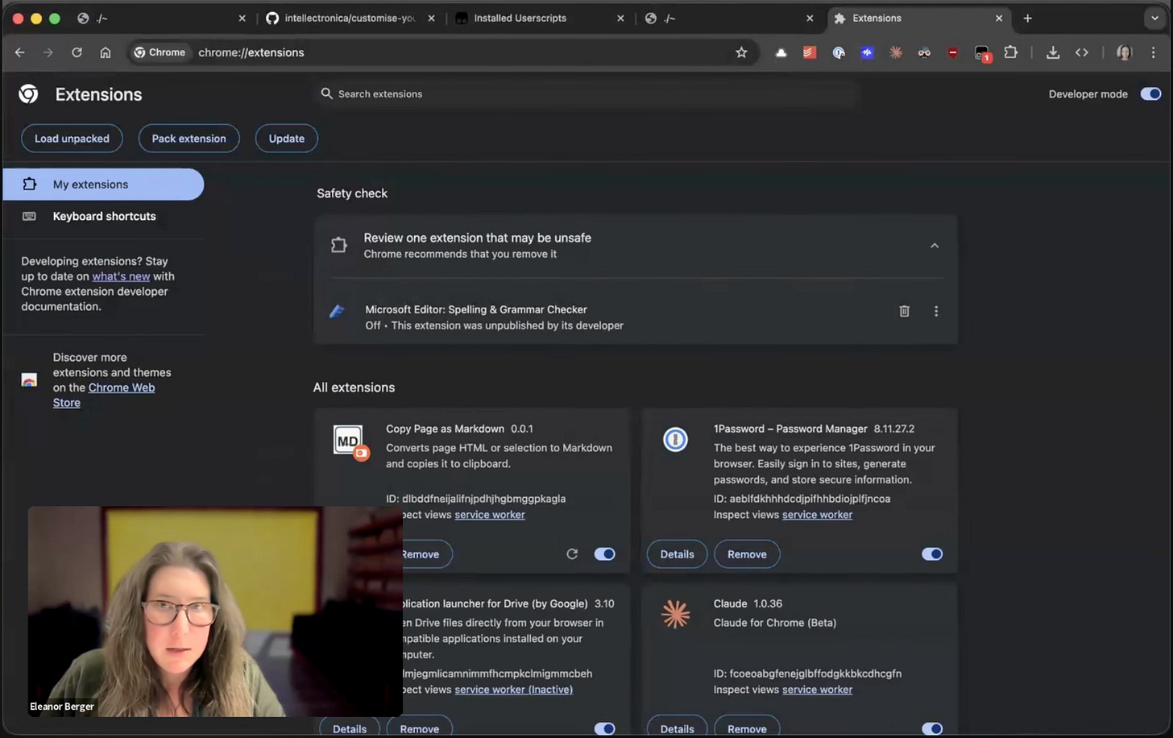The image size is (1173, 738).
Task: Open the 1Password extension in the toolbar
Action: coord(839,52)
